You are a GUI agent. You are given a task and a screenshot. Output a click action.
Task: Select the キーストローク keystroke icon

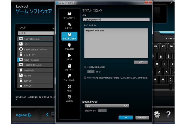69,14
